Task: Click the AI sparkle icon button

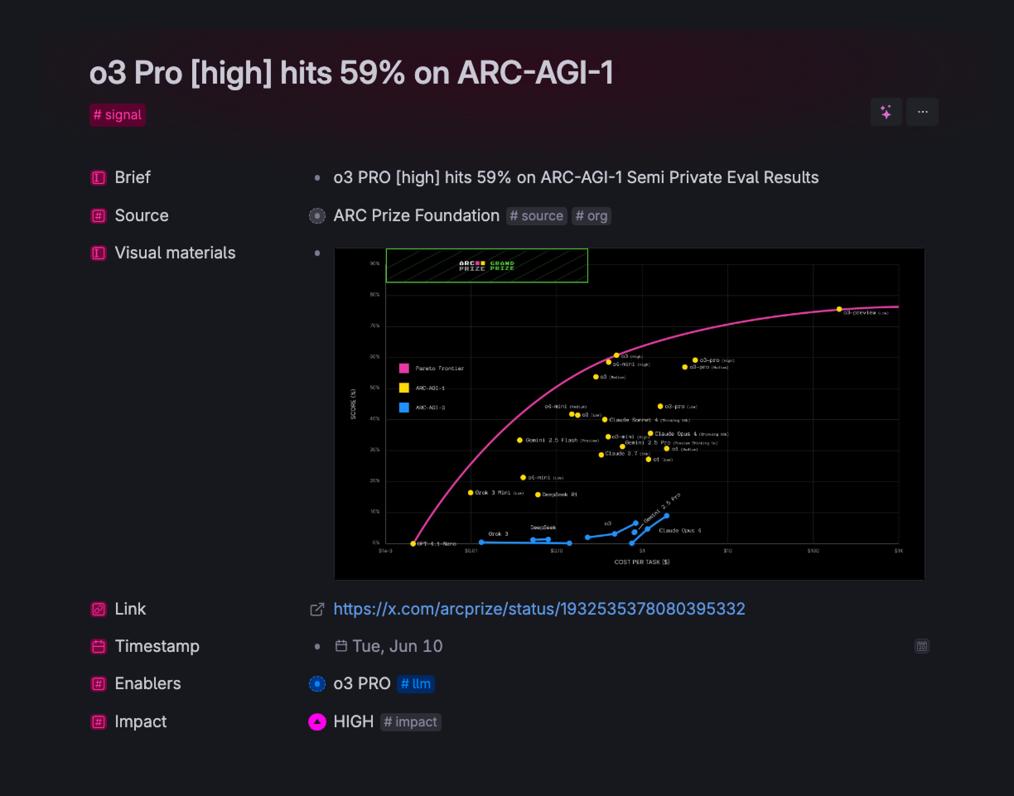Action: click(x=886, y=112)
